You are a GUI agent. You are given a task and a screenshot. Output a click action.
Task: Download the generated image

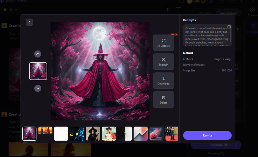(x=163, y=81)
